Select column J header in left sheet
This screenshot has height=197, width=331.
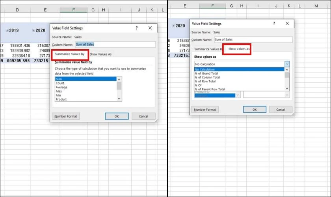[x=139, y=10]
